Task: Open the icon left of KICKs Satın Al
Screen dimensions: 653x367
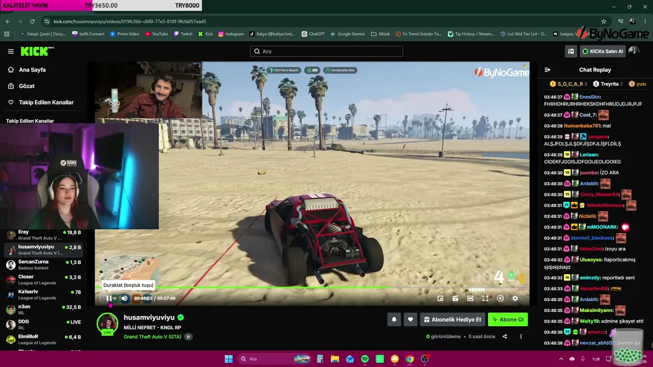Action: [x=571, y=51]
